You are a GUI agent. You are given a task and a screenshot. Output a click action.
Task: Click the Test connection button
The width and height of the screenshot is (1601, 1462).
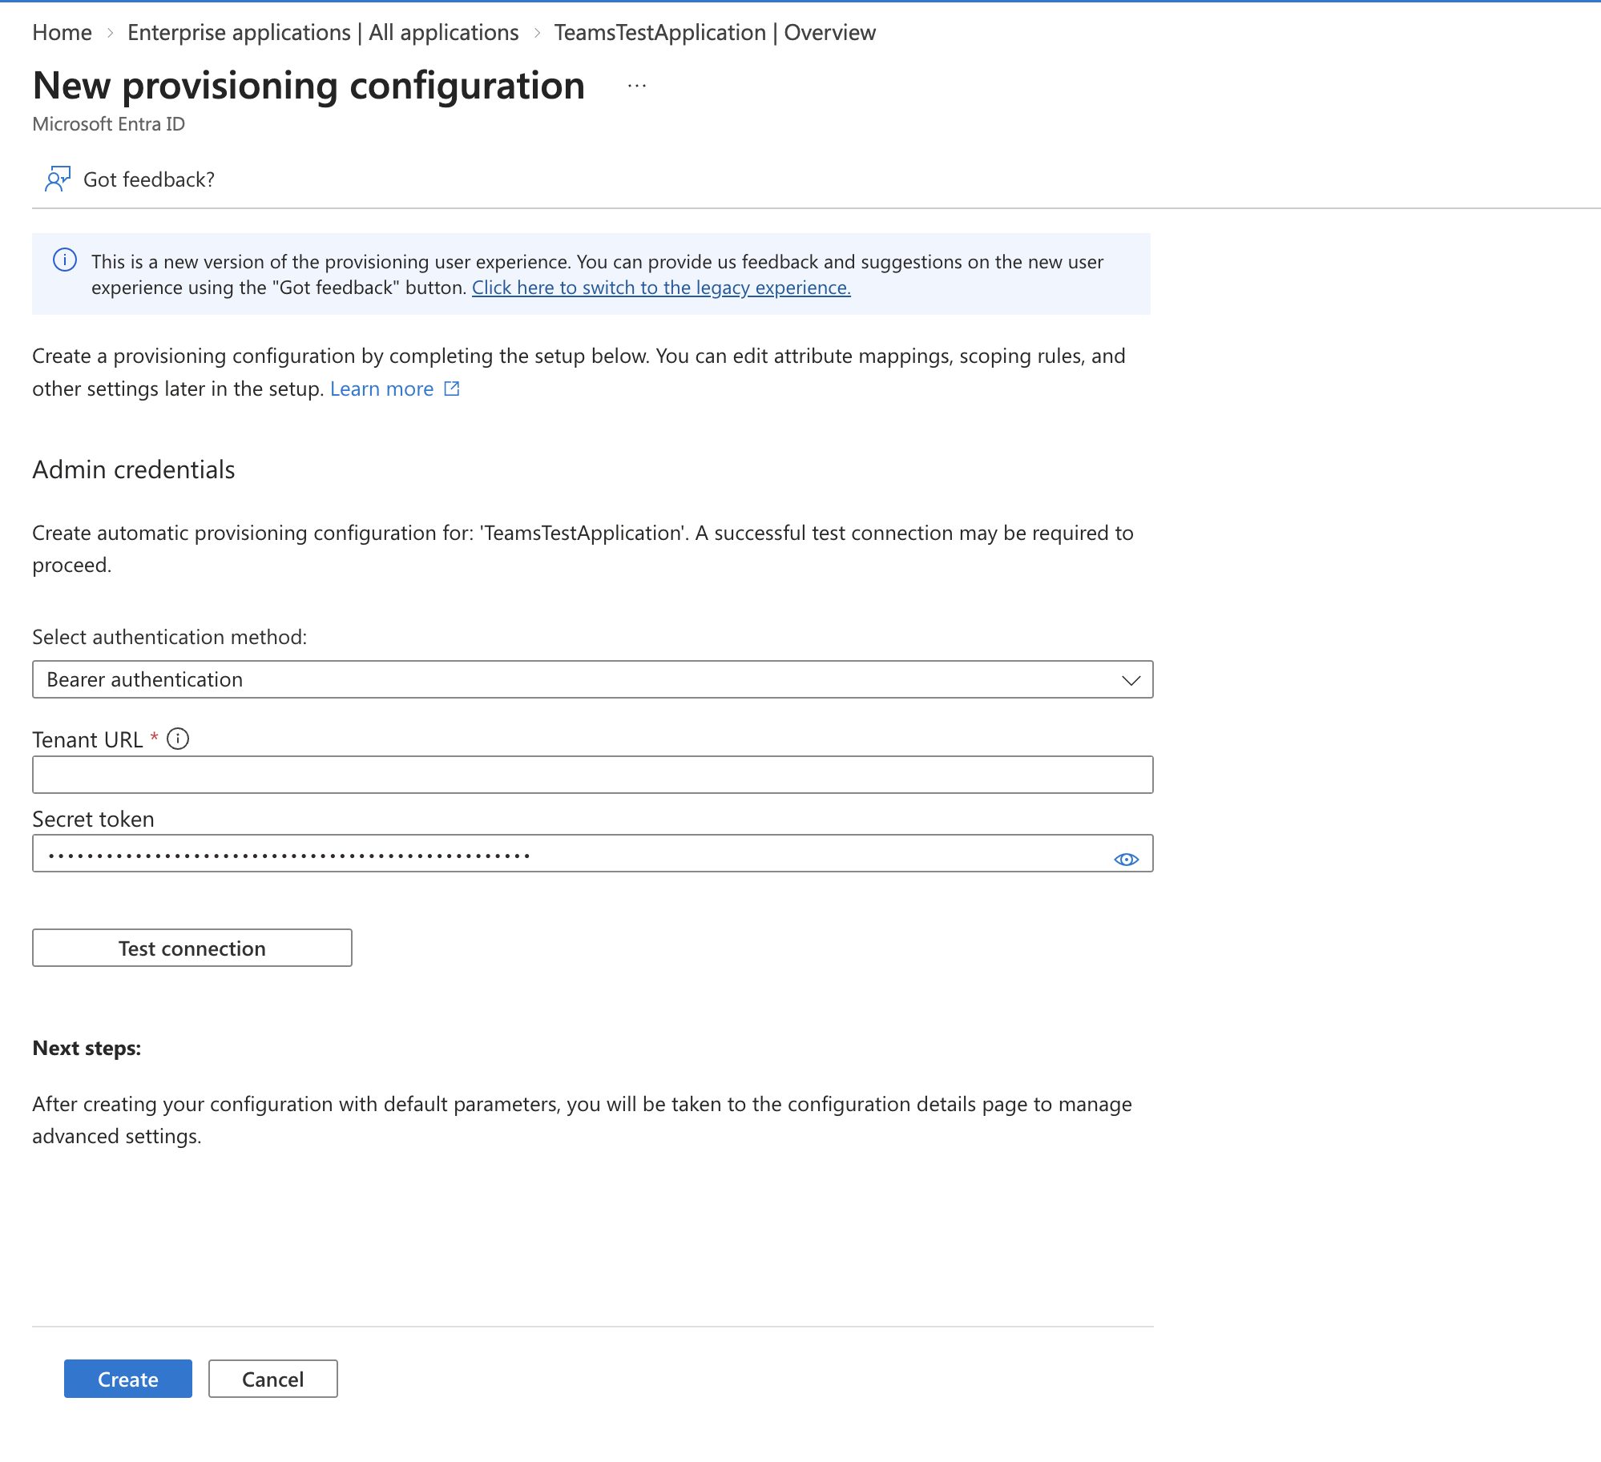click(192, 948)
